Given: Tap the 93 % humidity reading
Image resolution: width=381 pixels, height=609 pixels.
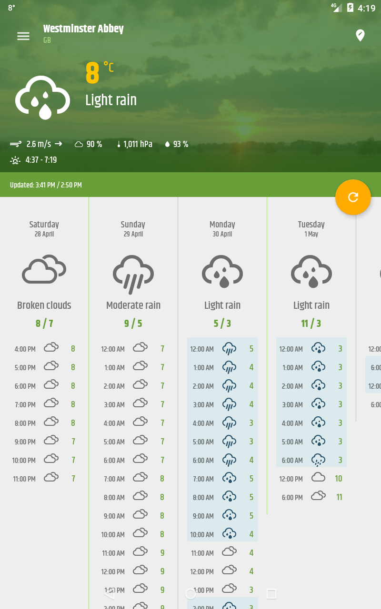Looking at the screenshot, I should pos(176,144).
